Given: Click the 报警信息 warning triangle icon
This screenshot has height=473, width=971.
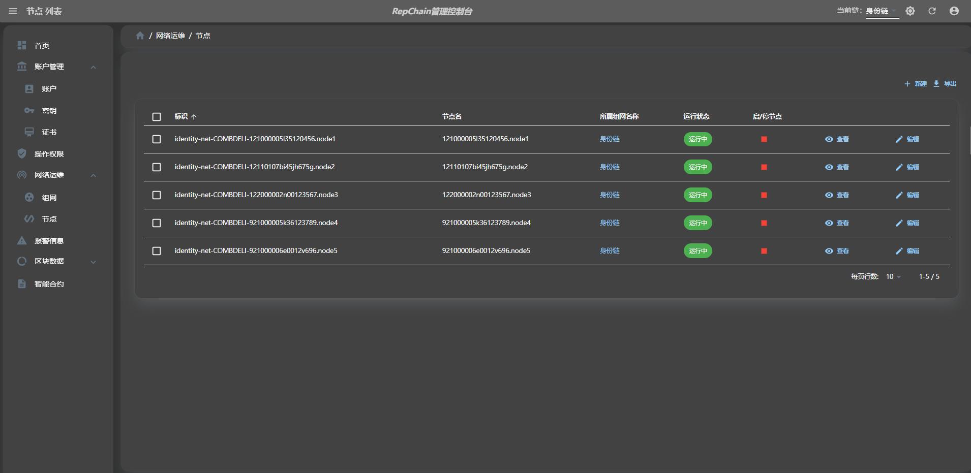Looking at the screenshot, I should pos(22,240).
